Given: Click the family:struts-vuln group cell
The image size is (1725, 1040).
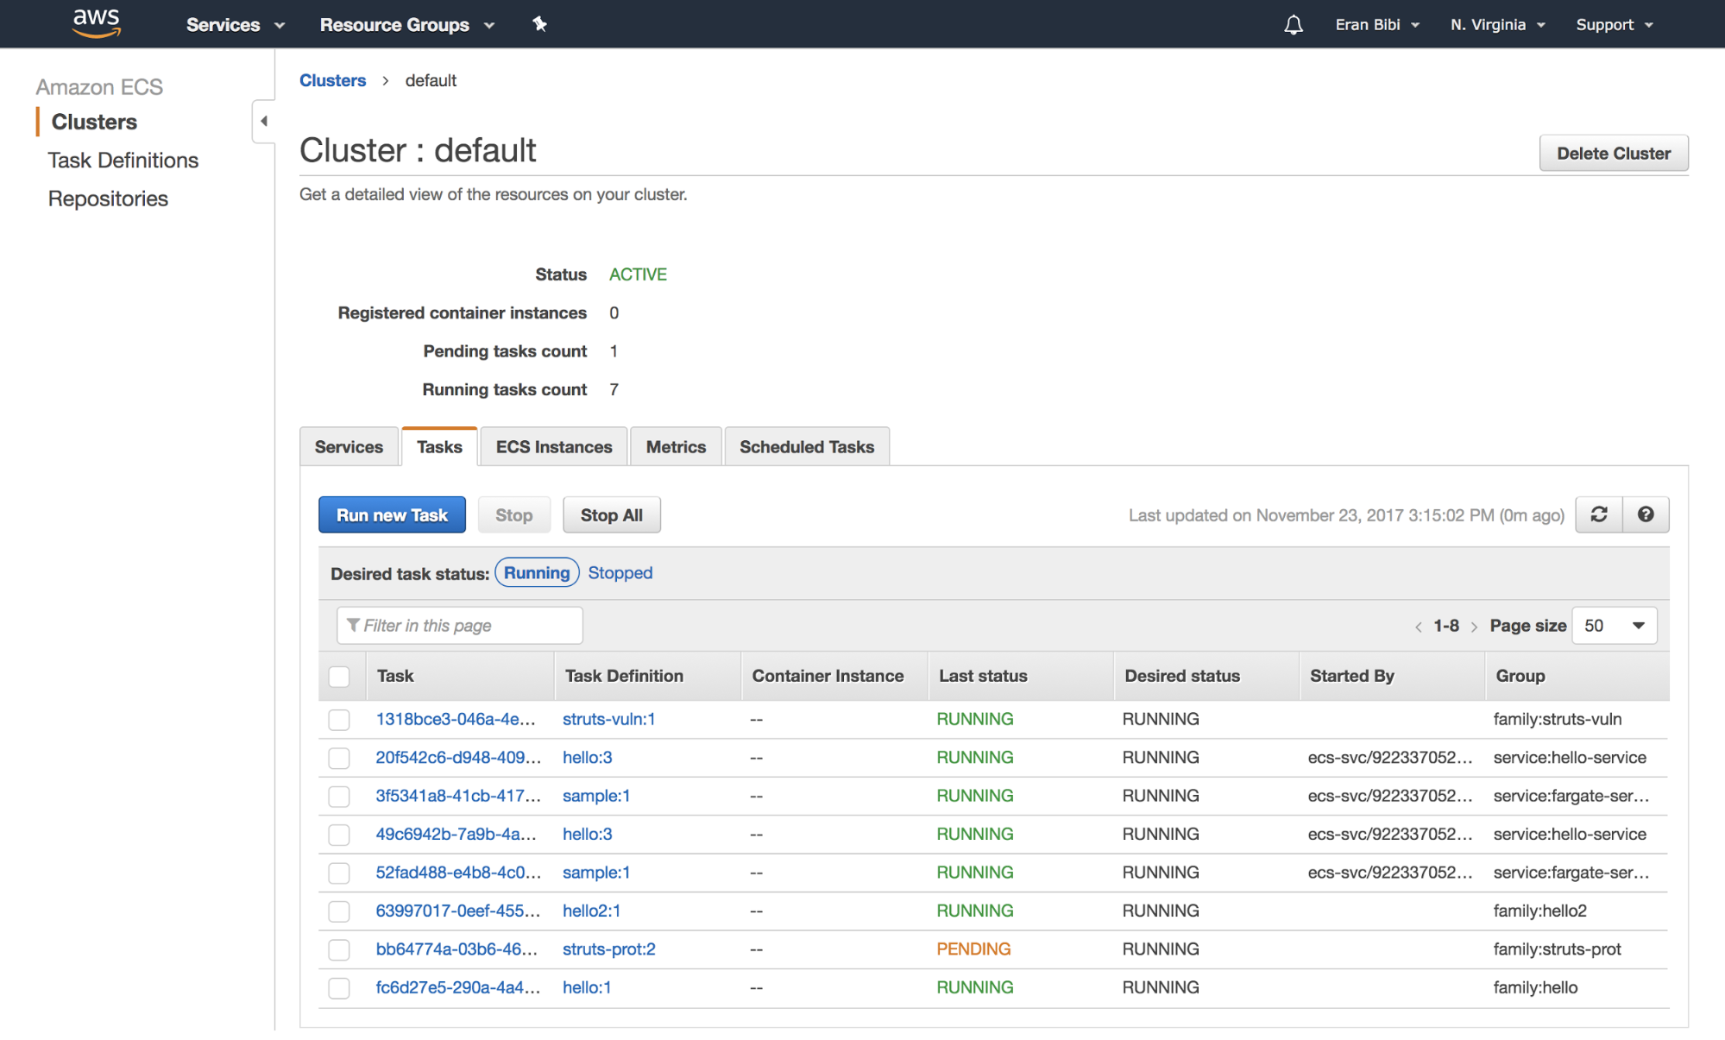Looking at the screenshot, I should 1558,719.
